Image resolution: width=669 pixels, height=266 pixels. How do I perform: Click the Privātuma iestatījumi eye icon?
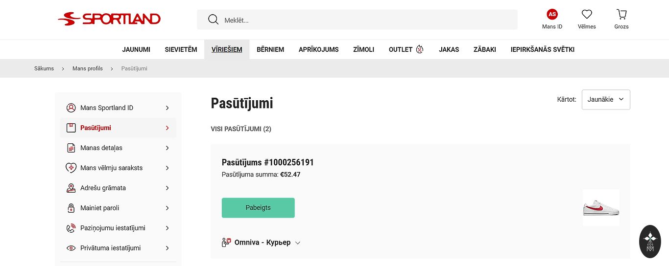pyautogui.click(x=71, y=248)
